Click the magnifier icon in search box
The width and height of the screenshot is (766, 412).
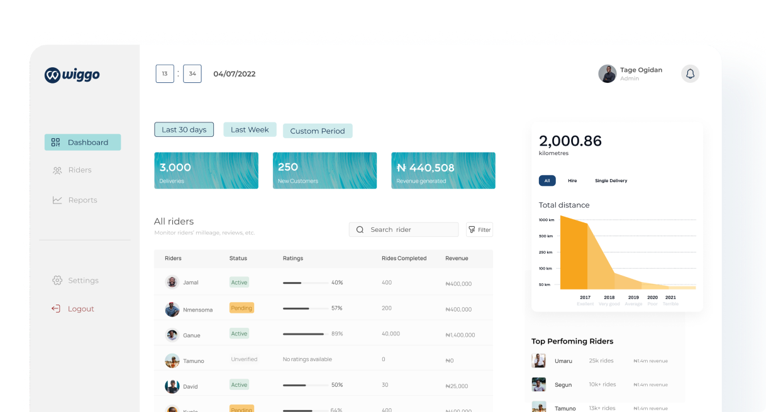[360, 230]
